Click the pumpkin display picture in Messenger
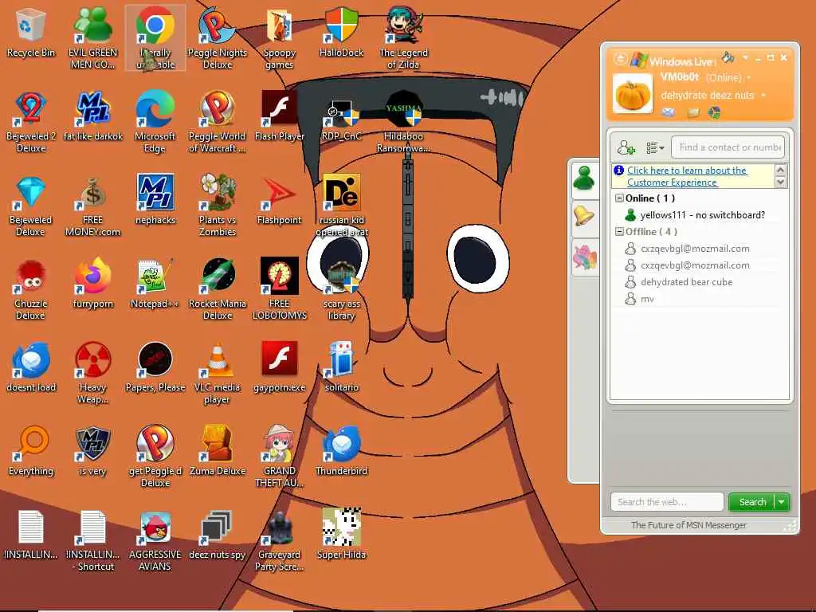This screenshot has width=816, height=612. 632,94
